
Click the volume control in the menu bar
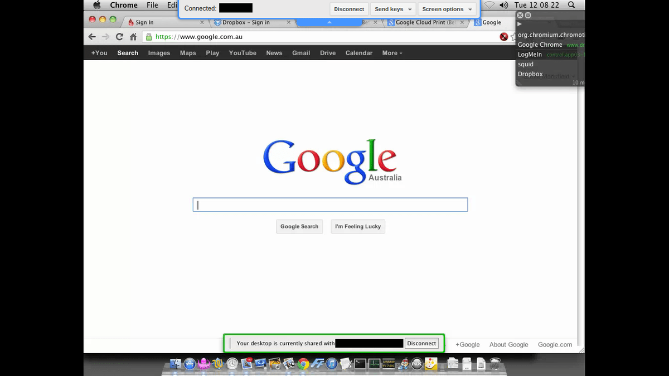pos(503,5)
